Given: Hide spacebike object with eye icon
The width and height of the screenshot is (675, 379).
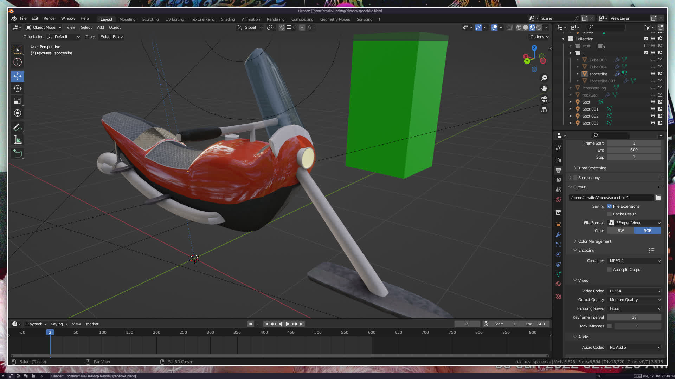Looking at the screenshot, I should [x=653, y=74].
